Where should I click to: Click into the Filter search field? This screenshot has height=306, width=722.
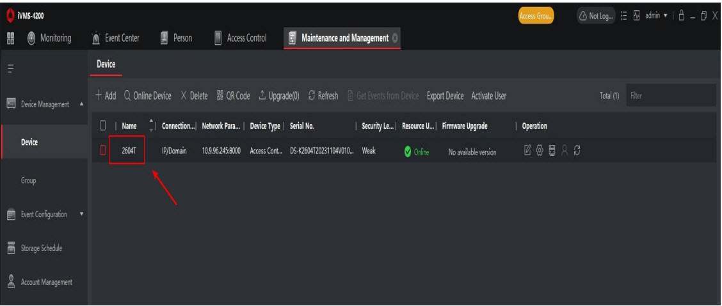(669, 96)
